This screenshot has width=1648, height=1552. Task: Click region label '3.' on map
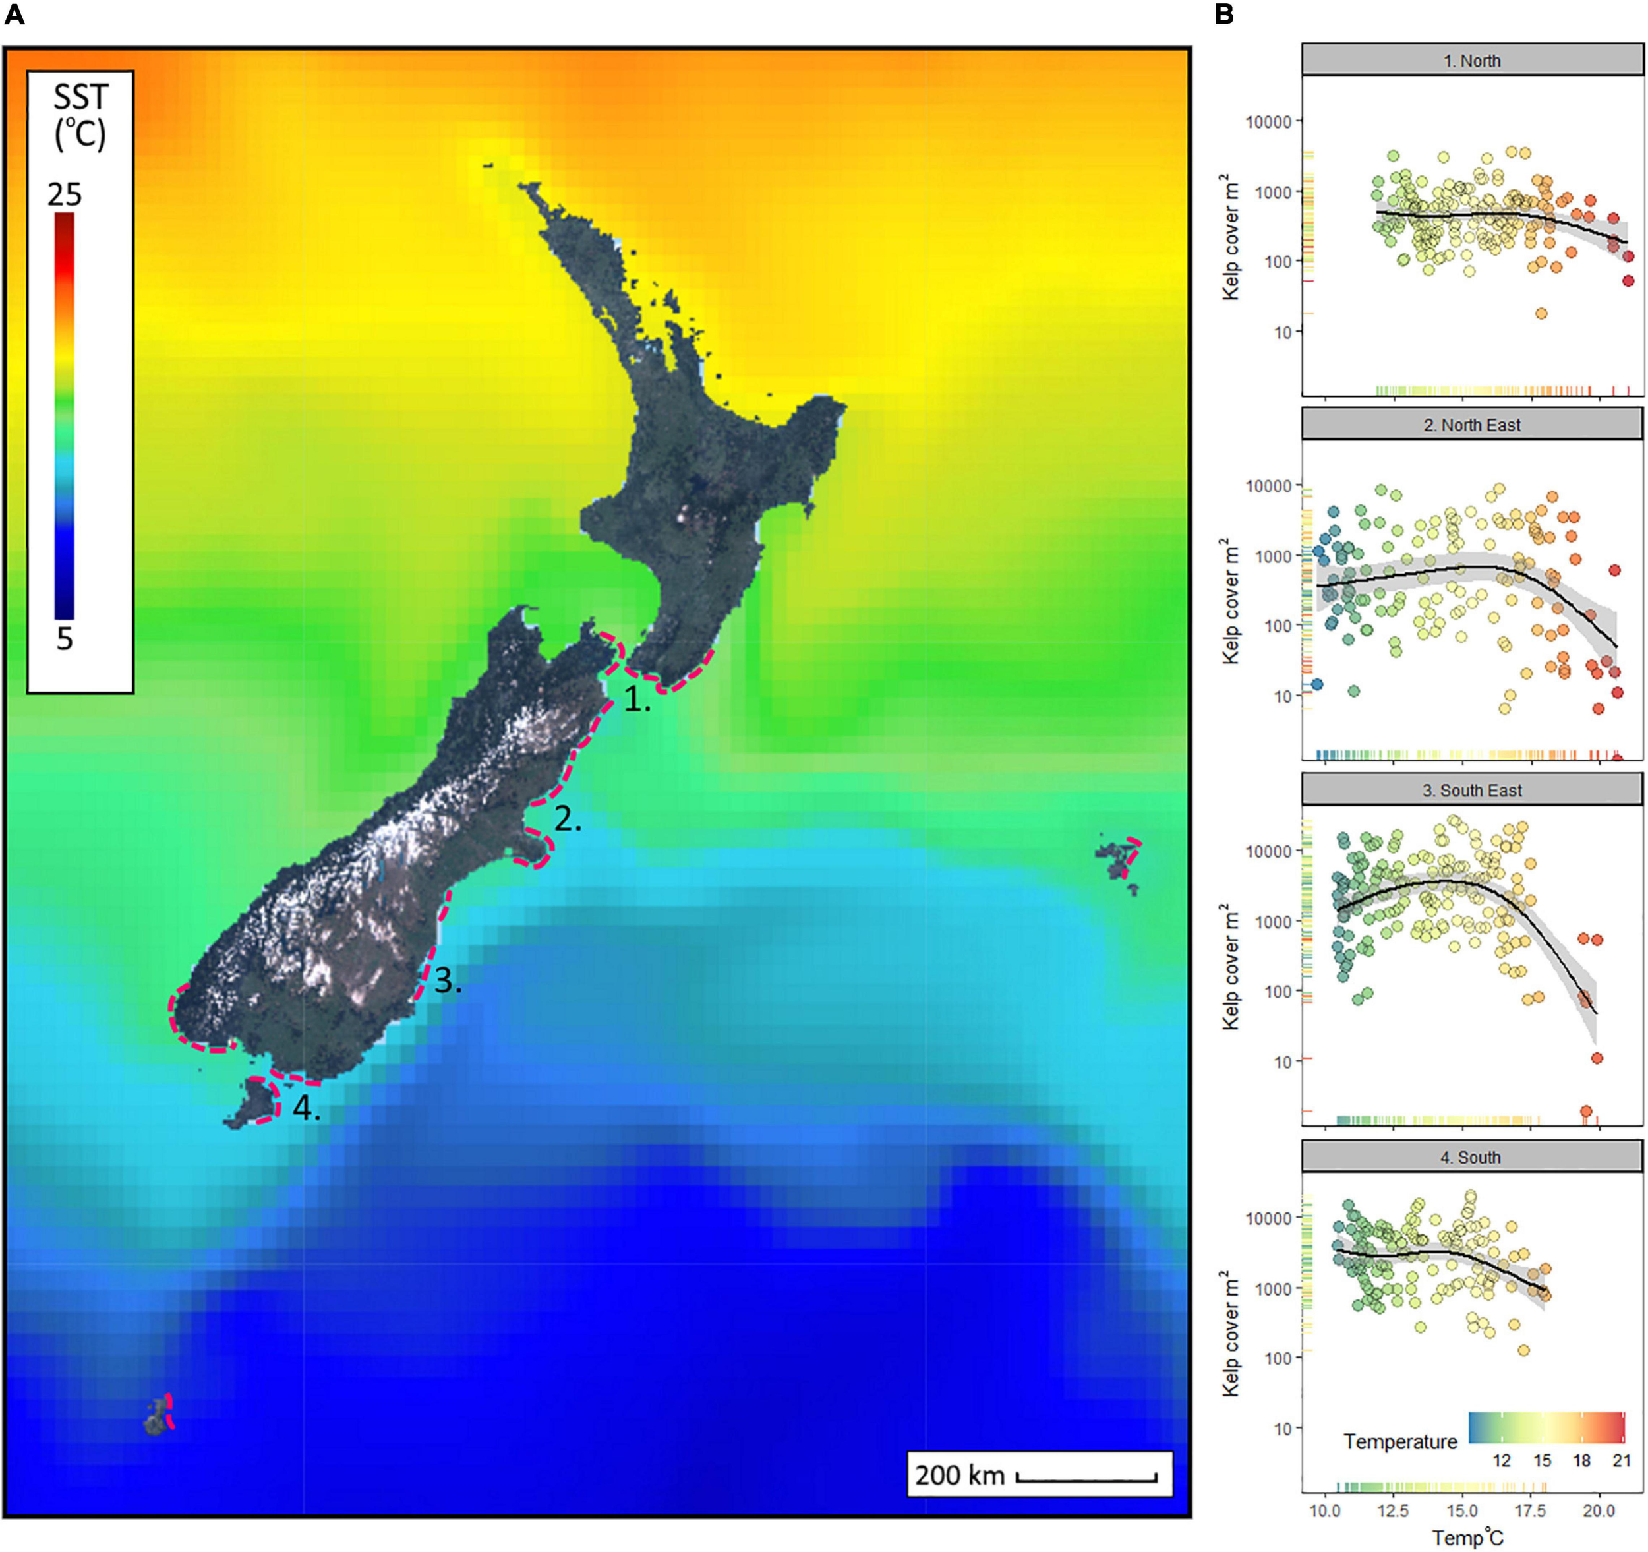pos(448,981)
